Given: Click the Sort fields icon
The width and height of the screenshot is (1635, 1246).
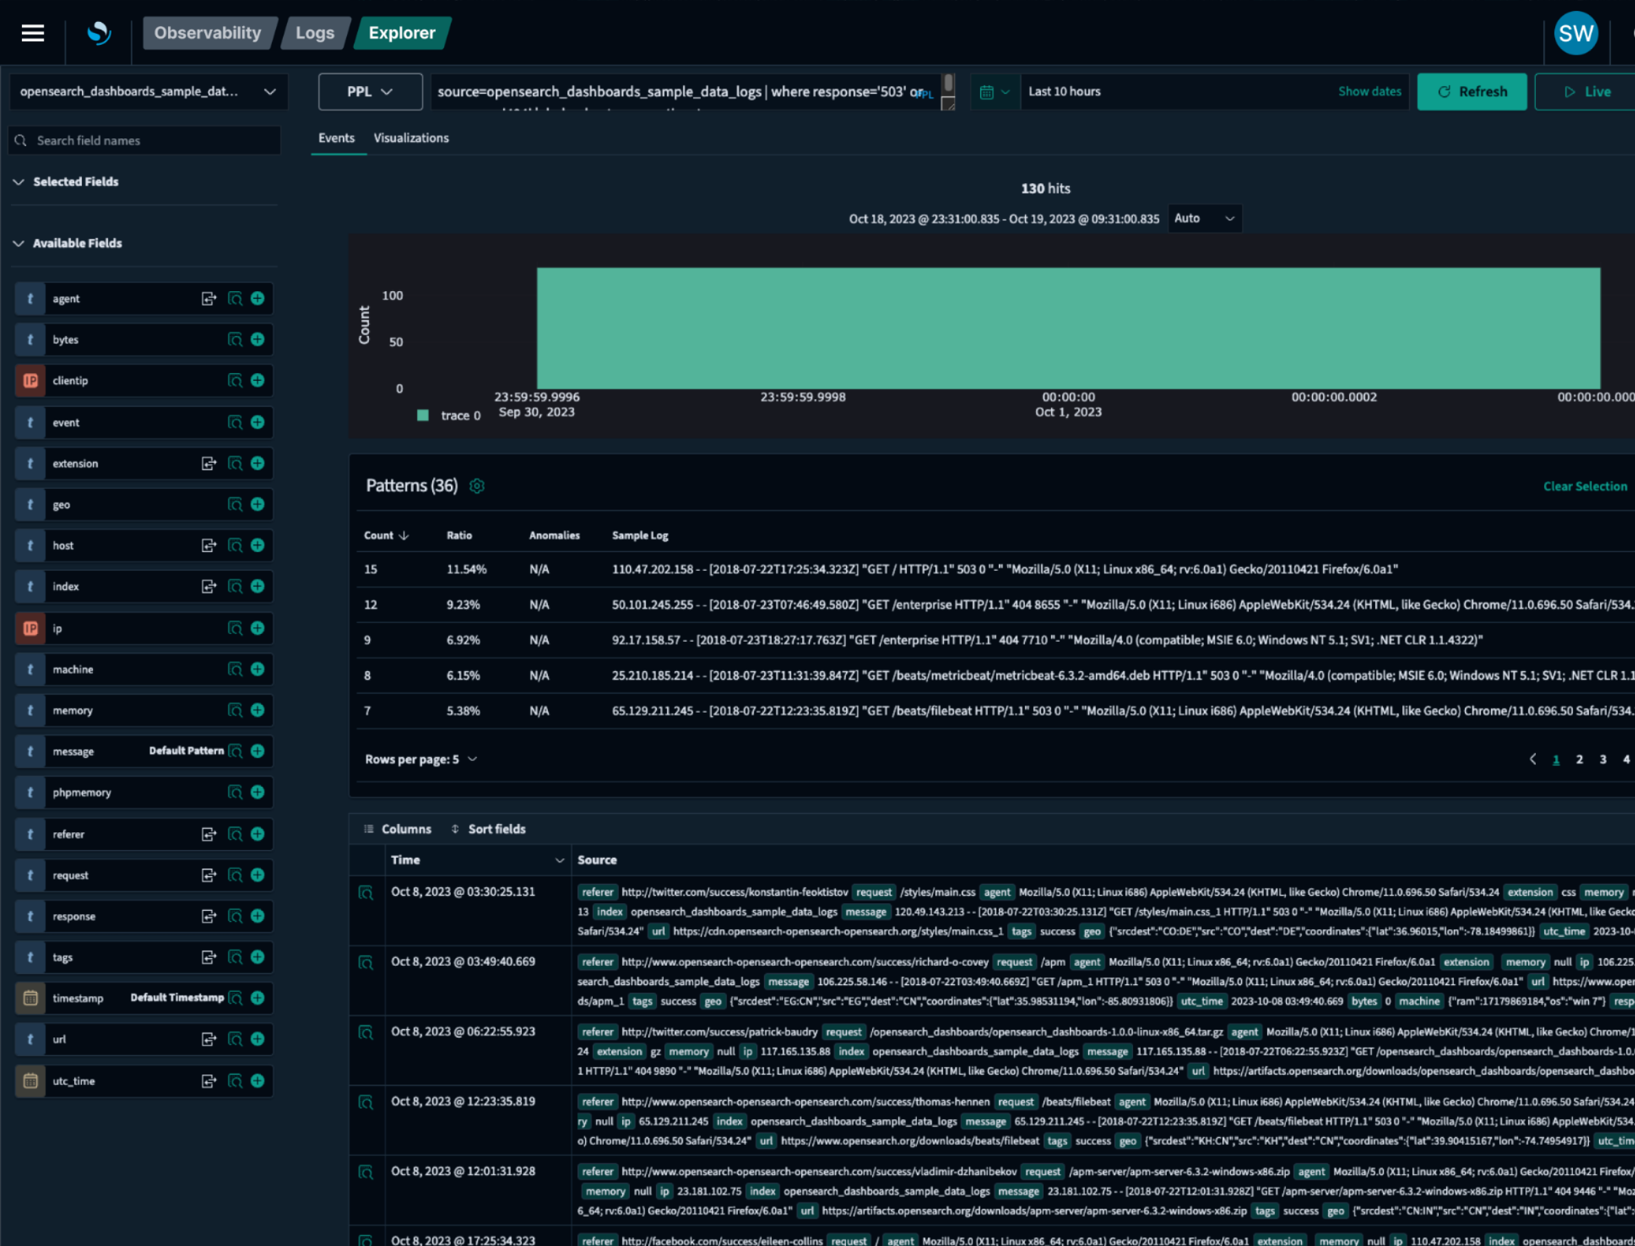Looking at the screenshot, I should coord(454,828).
